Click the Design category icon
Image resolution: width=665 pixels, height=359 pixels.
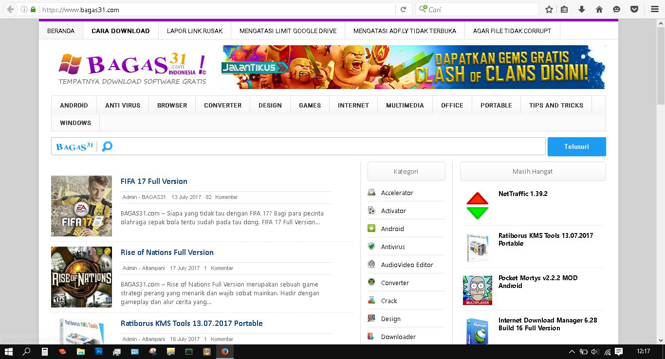[371, 319]
